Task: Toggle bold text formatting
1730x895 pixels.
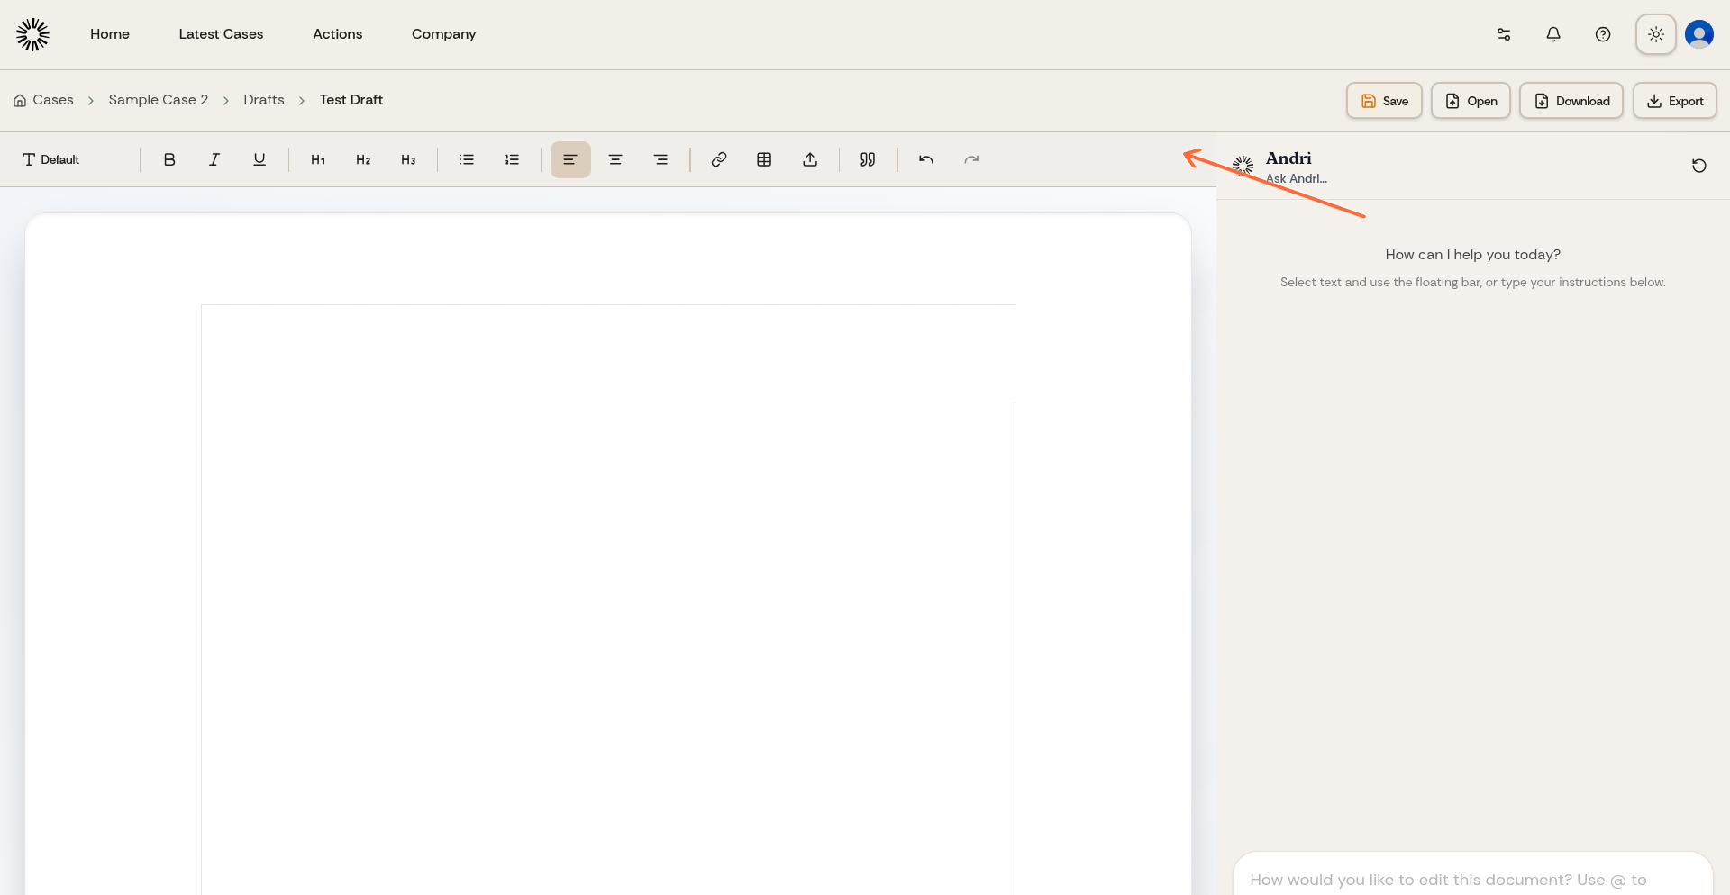Action: (169, 159)
